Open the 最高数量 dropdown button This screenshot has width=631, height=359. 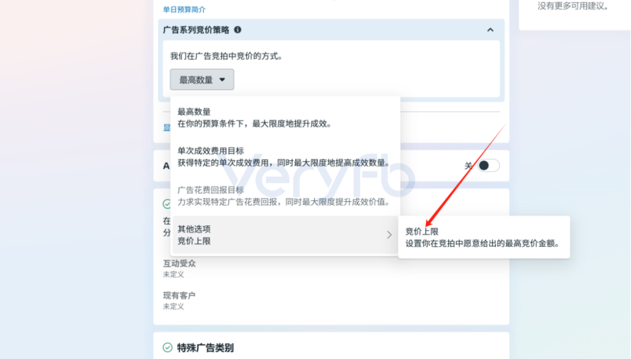pos(202,79)
